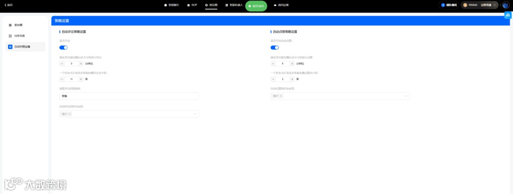
Task: Expand the auto-like friend label dropdown arrow
Action: coord(406,96)
